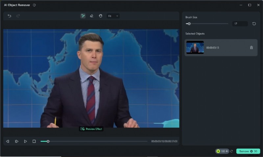The width and height of the screenshot is (263, 157).
Task: Click the help icon beside AI Object Remover
Action: pos(35,5)
